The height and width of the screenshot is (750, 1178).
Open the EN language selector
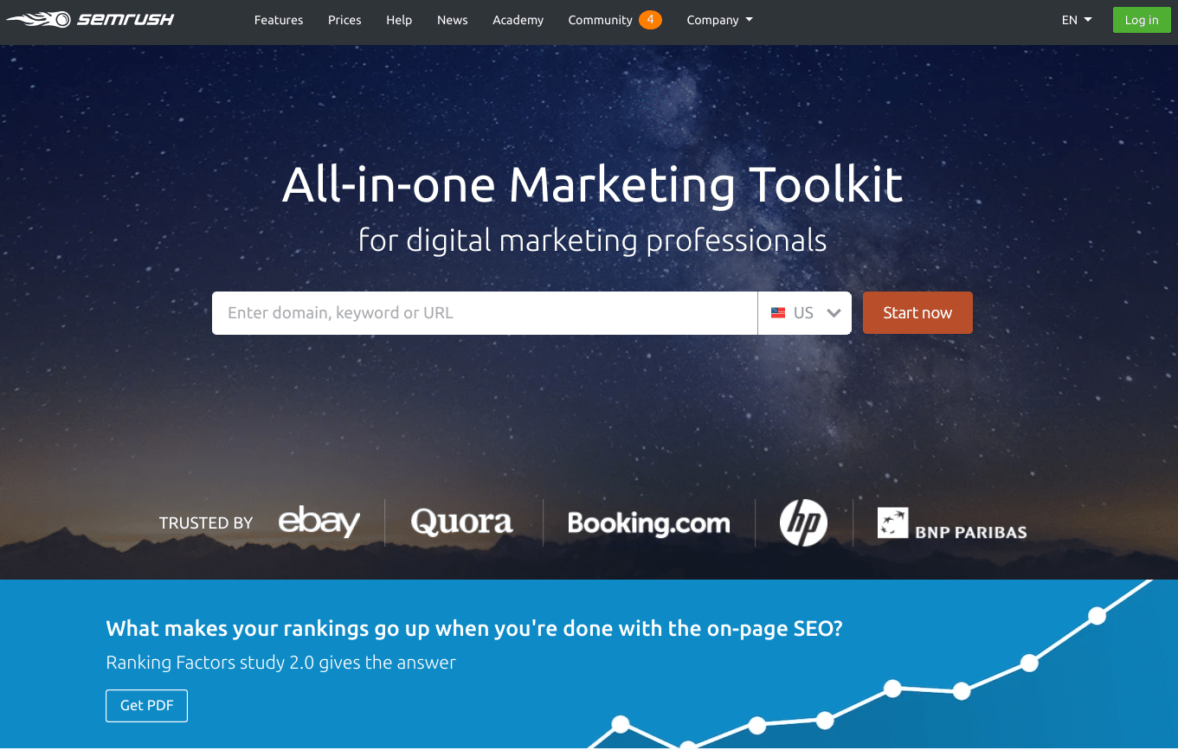tap(1077, 20)
